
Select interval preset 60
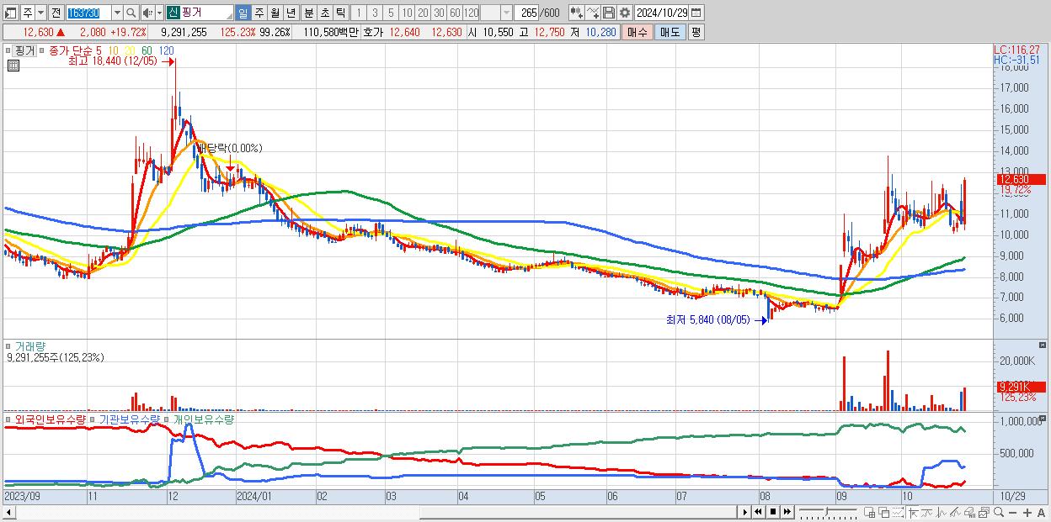coord(455,13)
